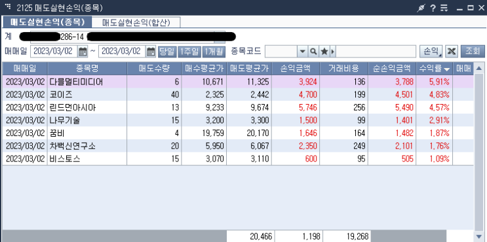Click the 매수평균가 column header
Screen dimensions: 487x242
(204, 69)
